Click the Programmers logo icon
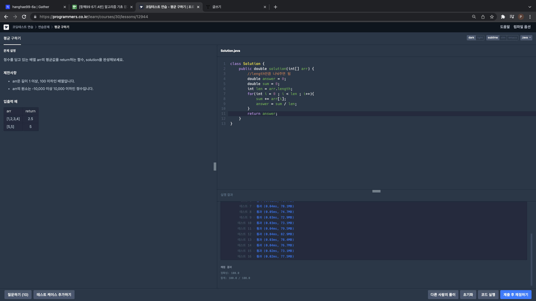 pyautogui.click(x=6, y=27)
